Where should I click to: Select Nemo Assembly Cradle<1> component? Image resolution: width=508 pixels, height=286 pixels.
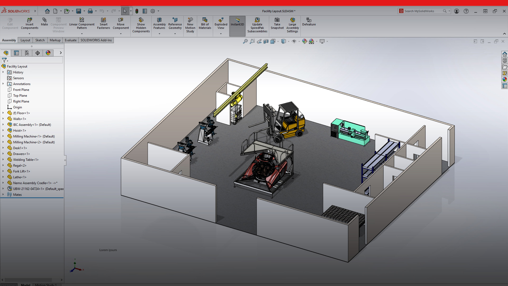(35, 183)
